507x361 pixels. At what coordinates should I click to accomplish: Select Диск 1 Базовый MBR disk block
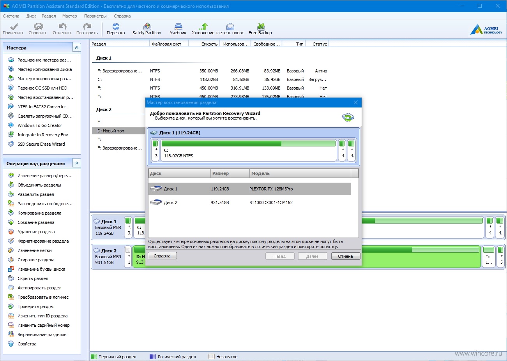coord(108,227)
